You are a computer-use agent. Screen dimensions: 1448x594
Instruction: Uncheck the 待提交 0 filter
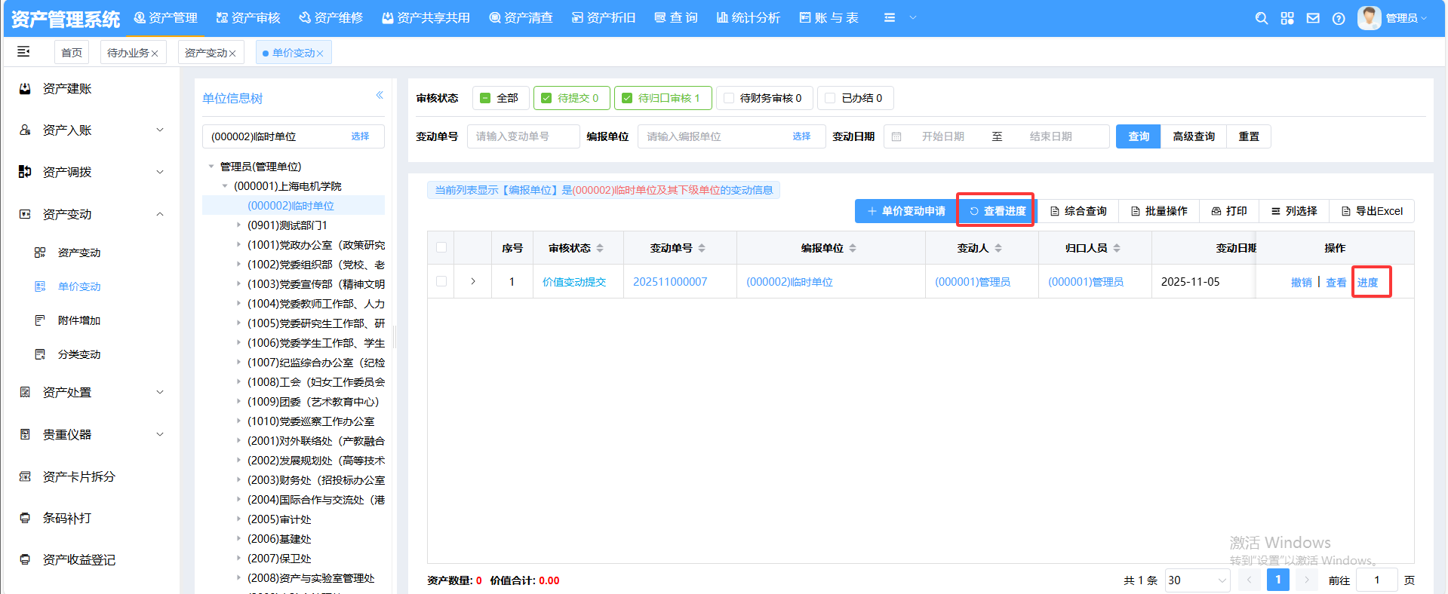pyautogui.click(x=547, y=98)
